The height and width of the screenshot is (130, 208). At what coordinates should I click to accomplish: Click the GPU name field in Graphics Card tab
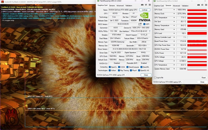click(123, 10)
